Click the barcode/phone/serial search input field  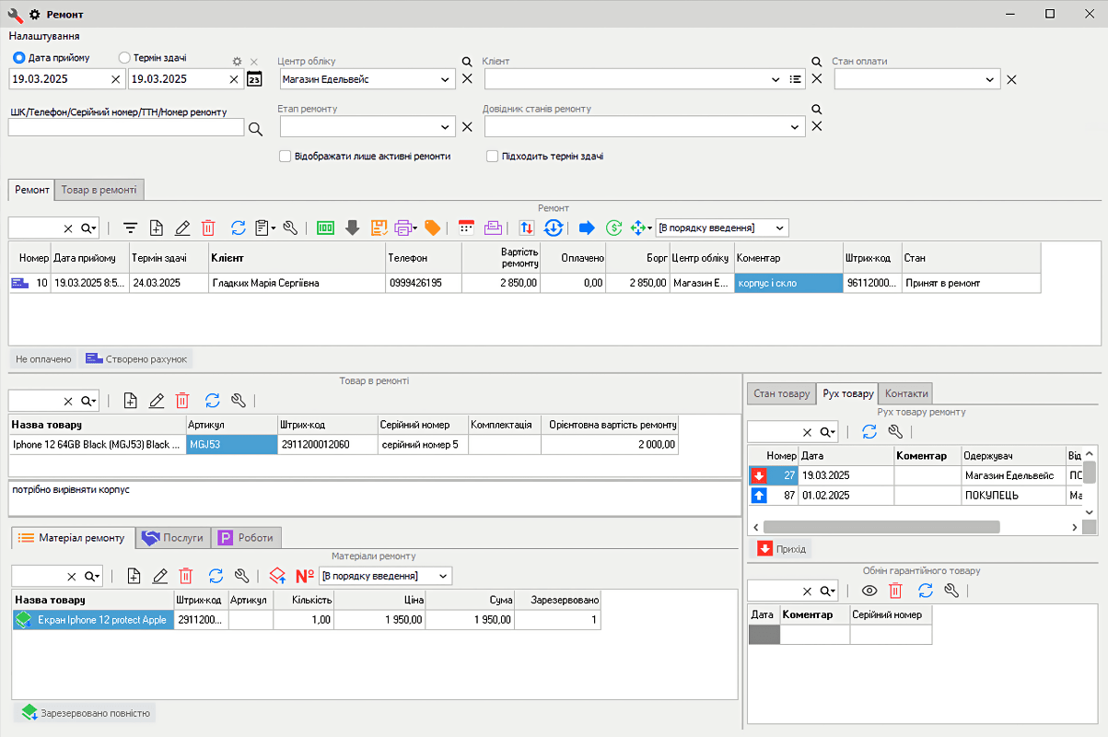126,128
